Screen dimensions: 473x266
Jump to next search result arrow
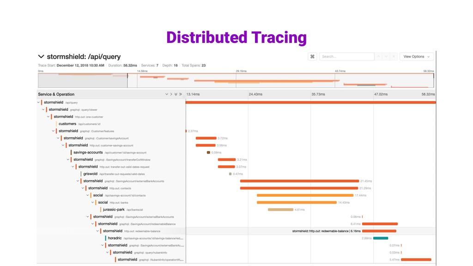click(386, 56)
